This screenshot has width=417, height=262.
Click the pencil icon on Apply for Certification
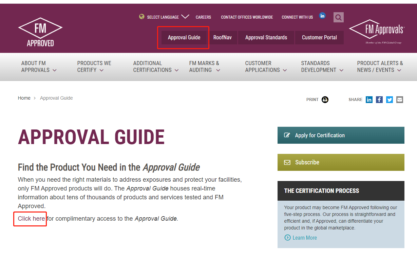point(287,135)
